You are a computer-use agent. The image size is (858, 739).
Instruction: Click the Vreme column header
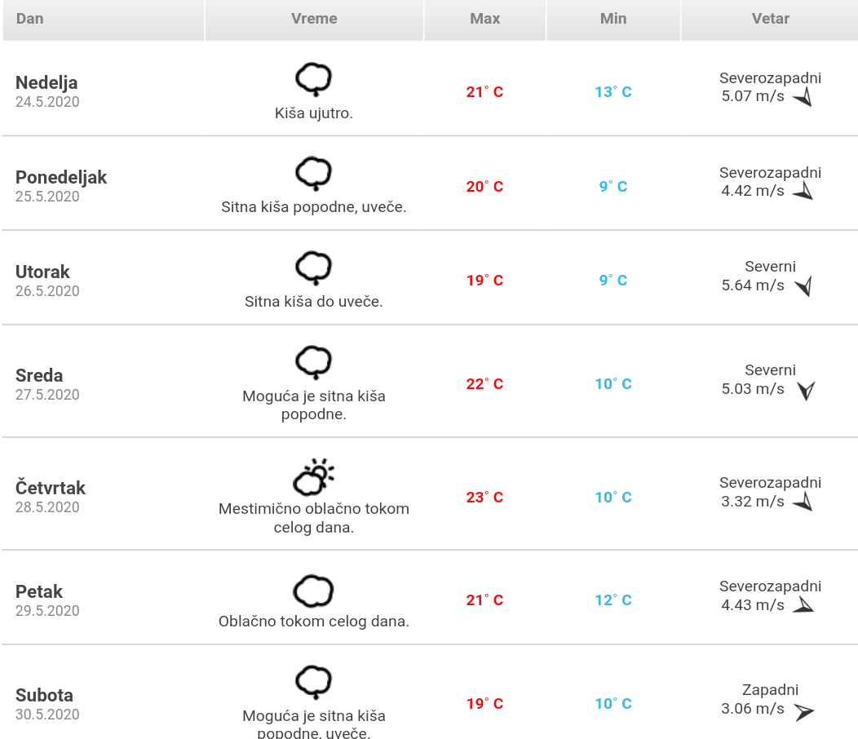pos(314,18)
